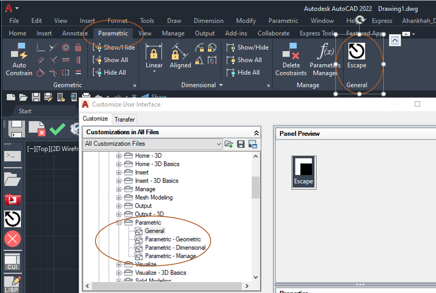This screenshot has height=293, width=436.
Task: Switch to the Manage ribbon tab
Action: (x=173, y=33)
